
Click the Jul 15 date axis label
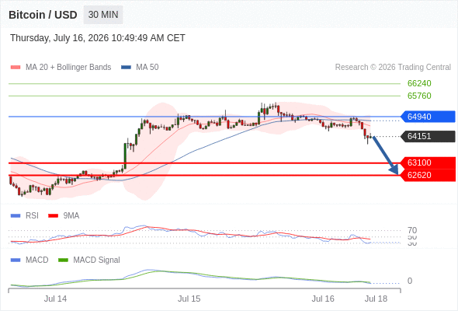pyautogui.click(x=189, y=299)
